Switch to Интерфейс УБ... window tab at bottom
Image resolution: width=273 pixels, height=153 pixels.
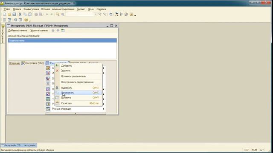tap(19, 145)
